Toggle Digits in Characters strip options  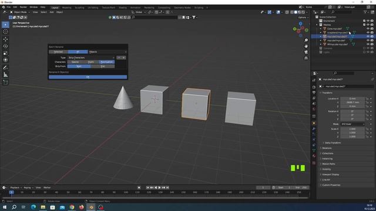[x=91, y=62]
